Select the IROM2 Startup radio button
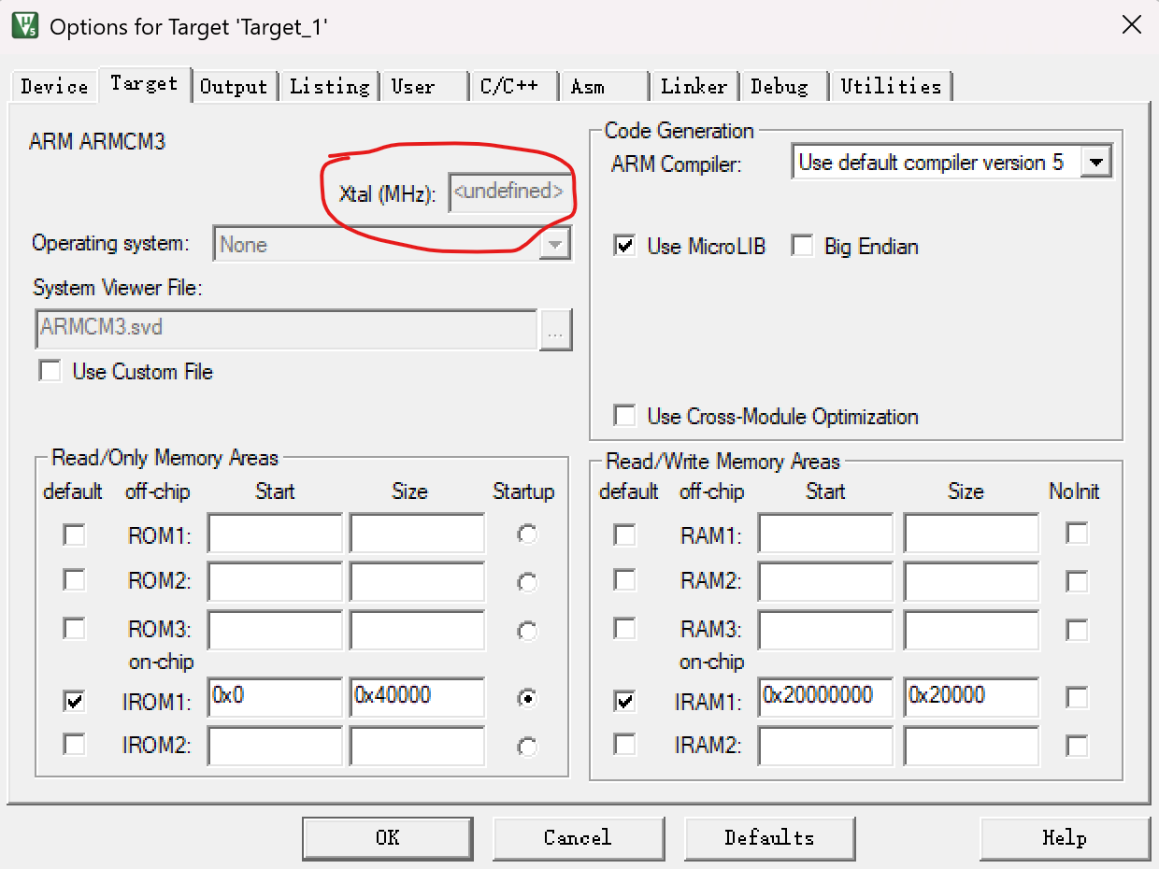1159x869 pixels. [x=528, y=747]
